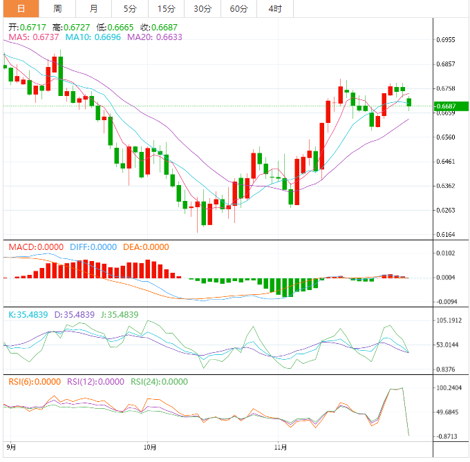Show the 30分 chart tab

point(203,8)
